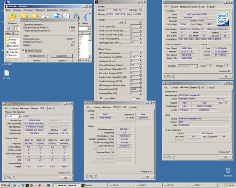Click the Wizard icon in WinRAR toolbar
This screenshot has height=188, width=236.
coord(76,16)
